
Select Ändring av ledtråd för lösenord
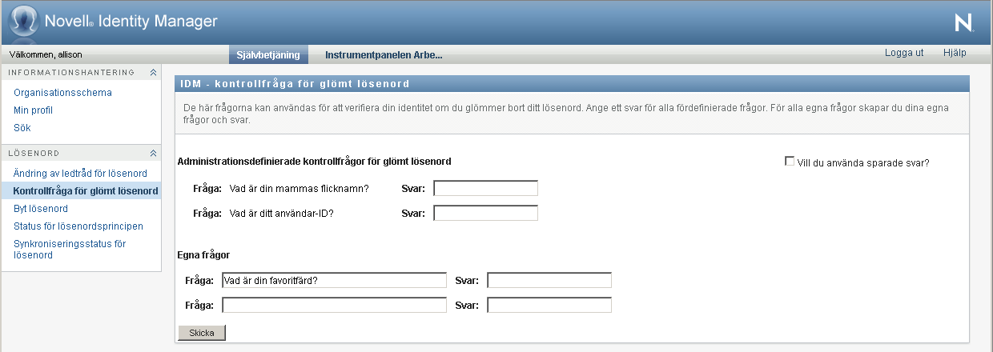coord(80,174)
